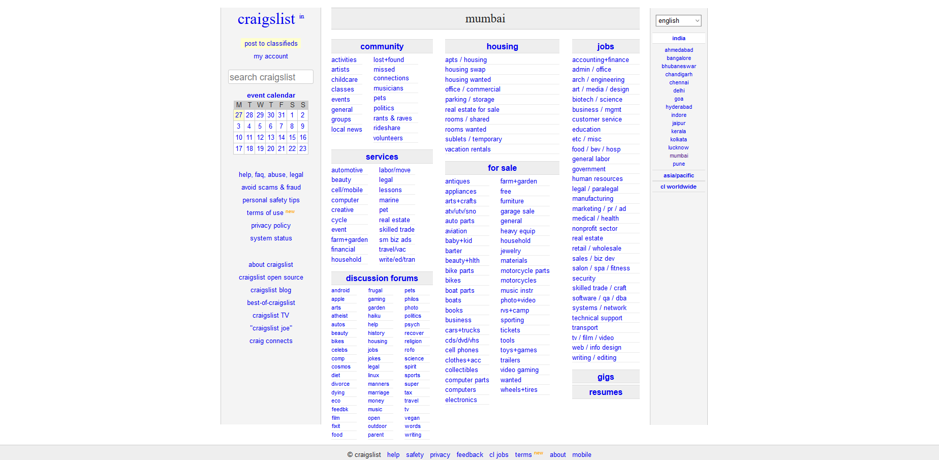Open rooms / shared housing link
Viewport: 939px width, 460px height.
467,119
